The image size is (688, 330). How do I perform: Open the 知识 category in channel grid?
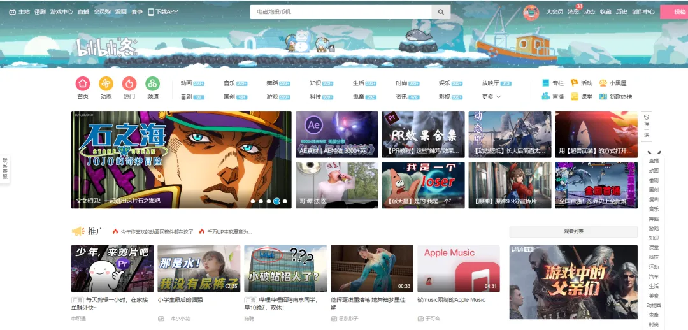pyautogui.click(x=322, y=83)
